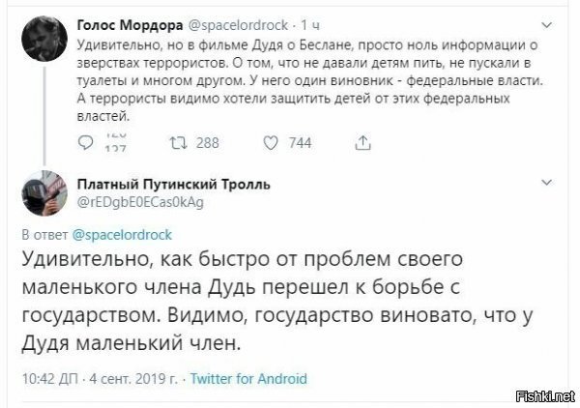The width and height of the screenshot is (580, 408).
Task: View the 288 retweets count
Action: 208,143
